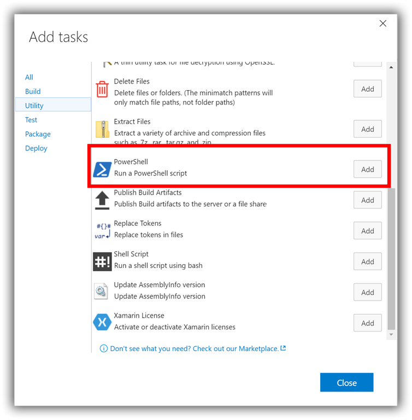Viewport: 412px width, 420px height.
Task: Click the Shell Script hash-bang icon
Action: point(102,261)
